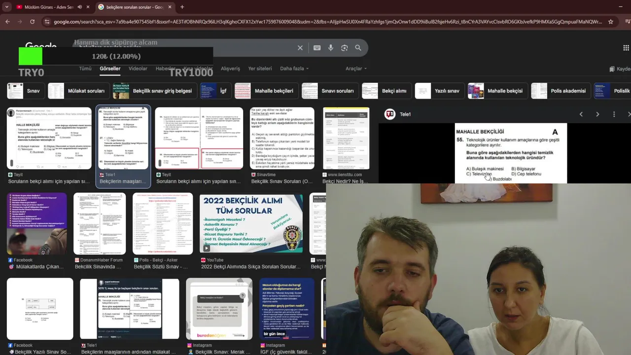Screen dimensions: 631x355
Task: Expand the Araçlar filter options
Action: pos(356,69)
